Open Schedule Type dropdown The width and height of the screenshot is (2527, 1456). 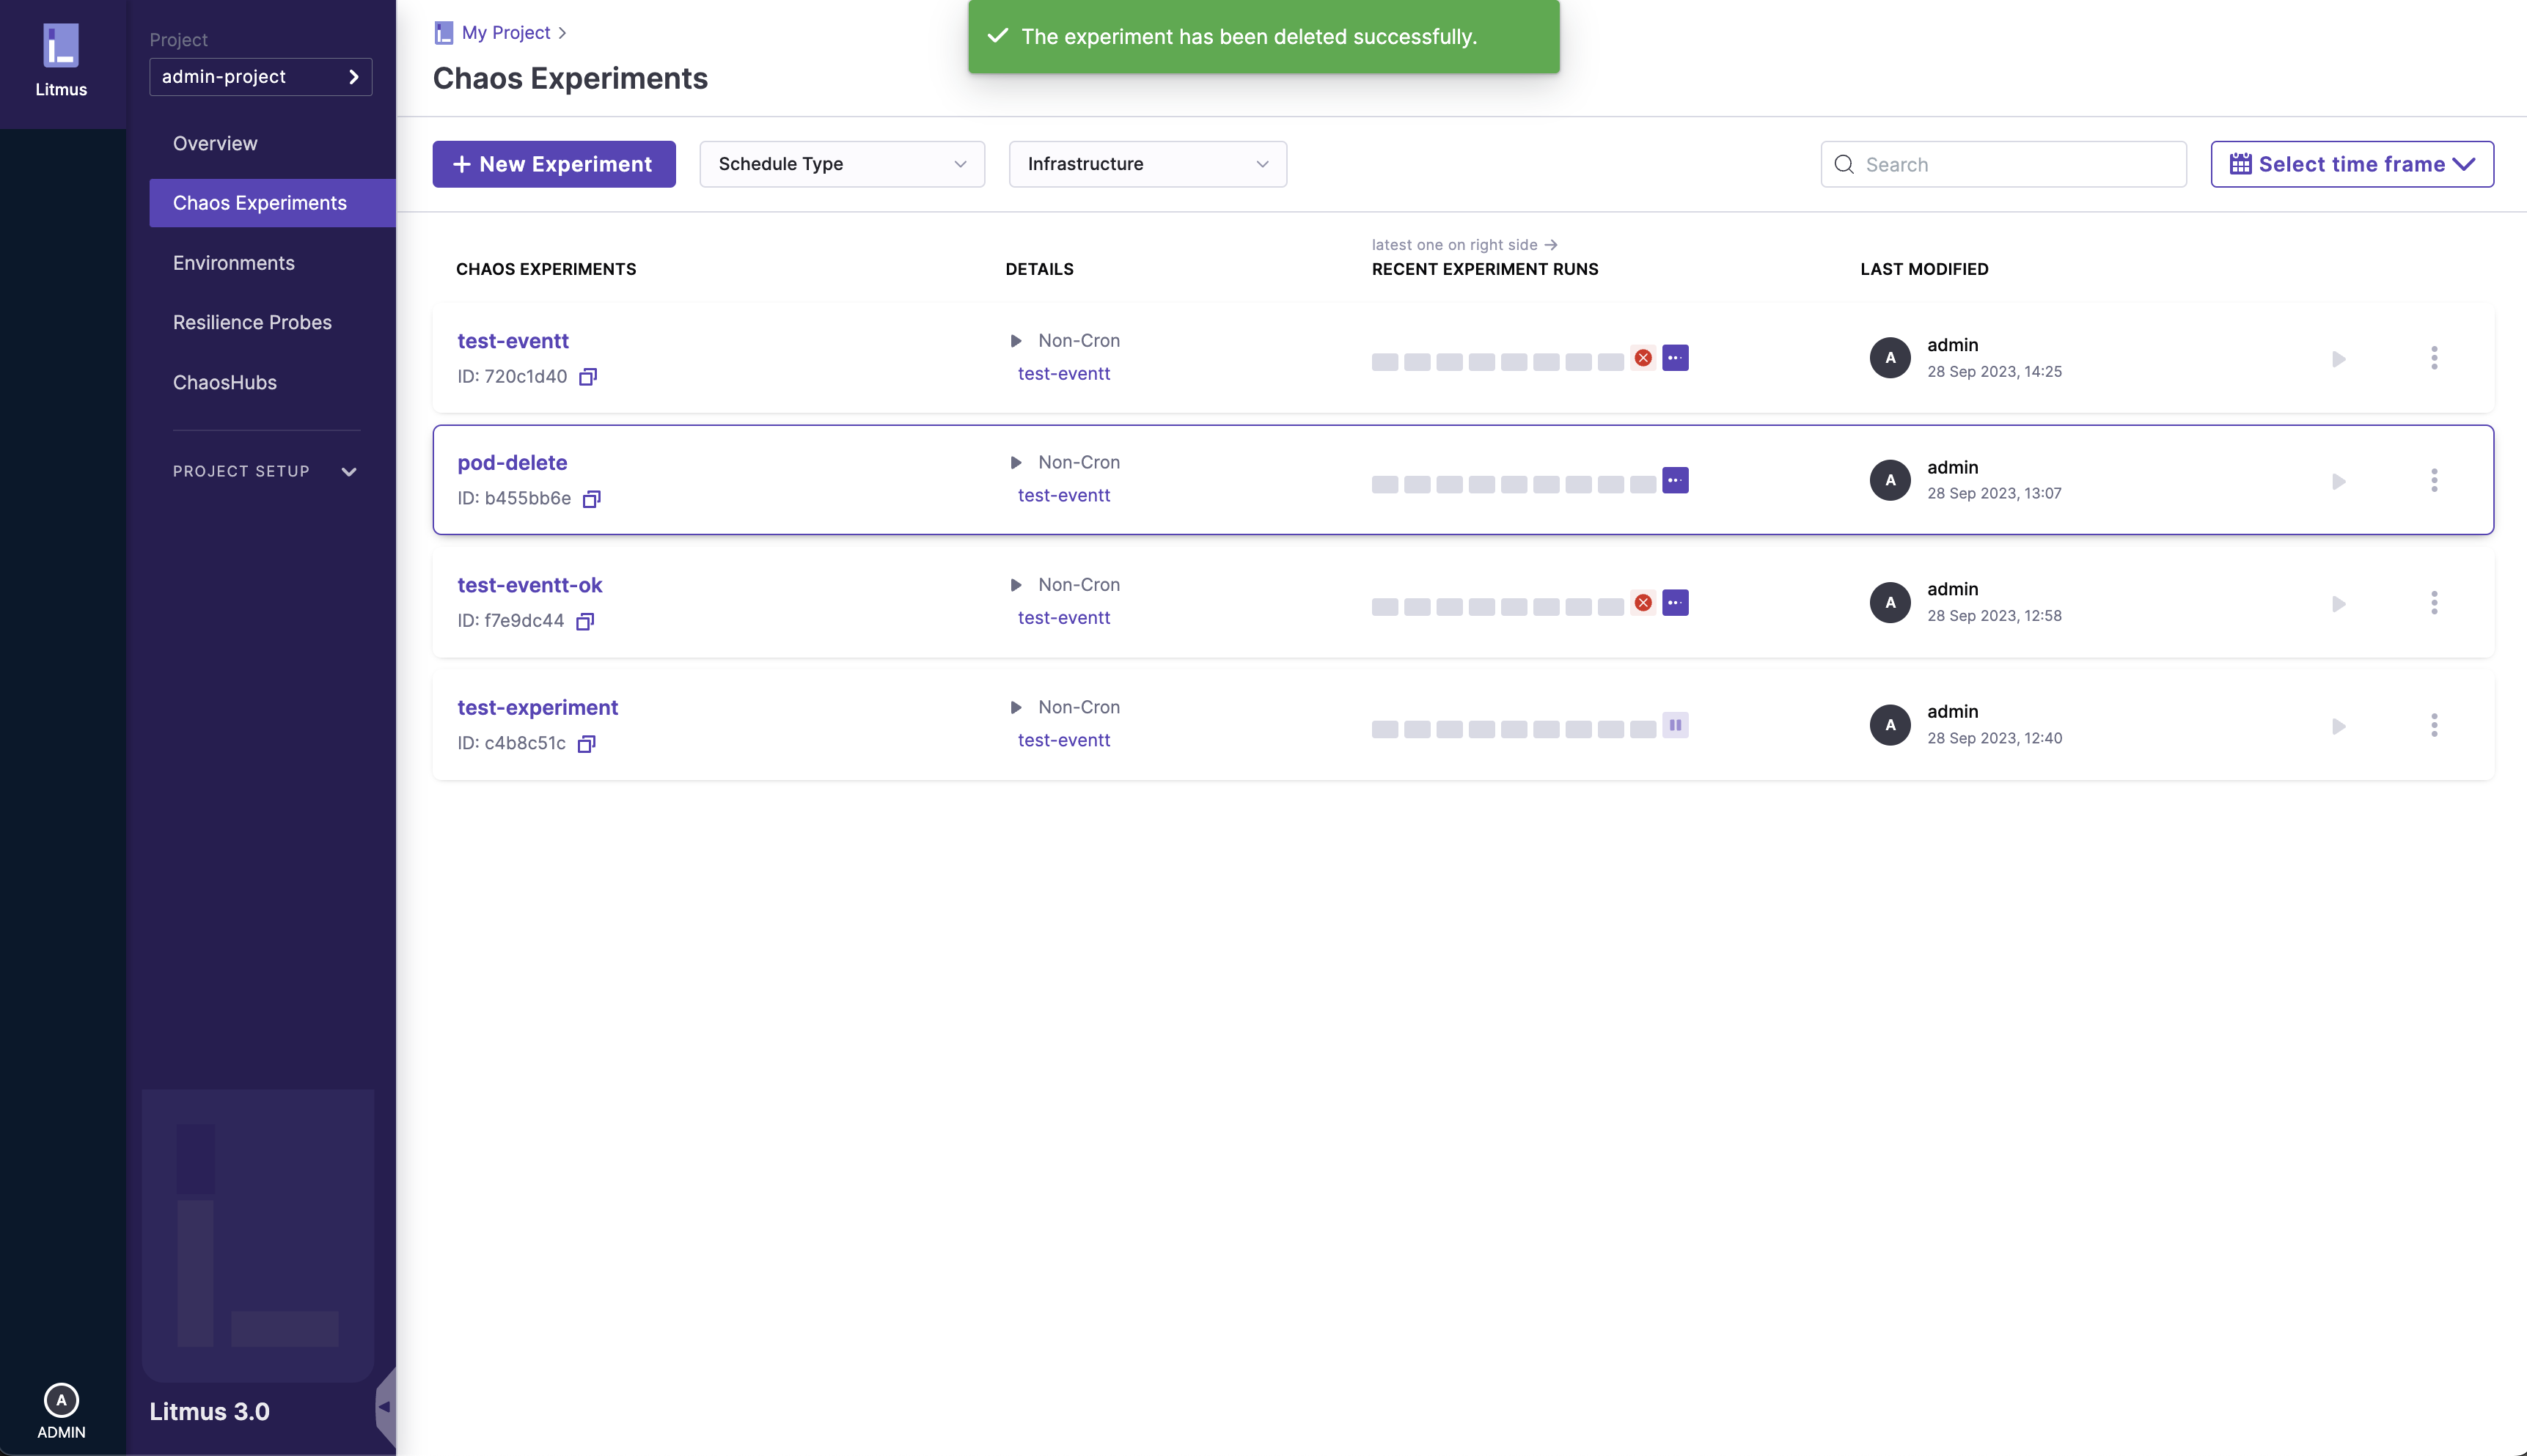[x=842, y=164]
